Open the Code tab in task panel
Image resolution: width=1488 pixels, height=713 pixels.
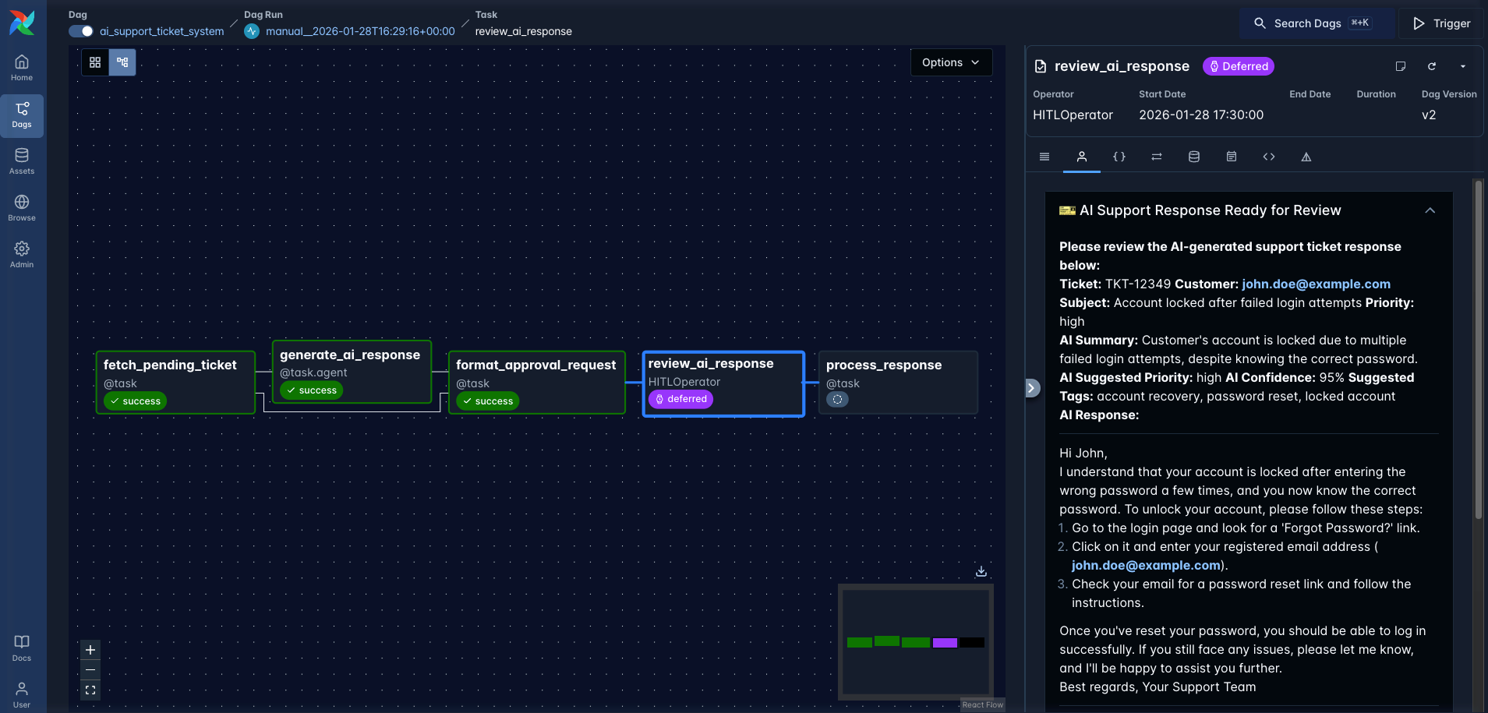coord(1269,157)
